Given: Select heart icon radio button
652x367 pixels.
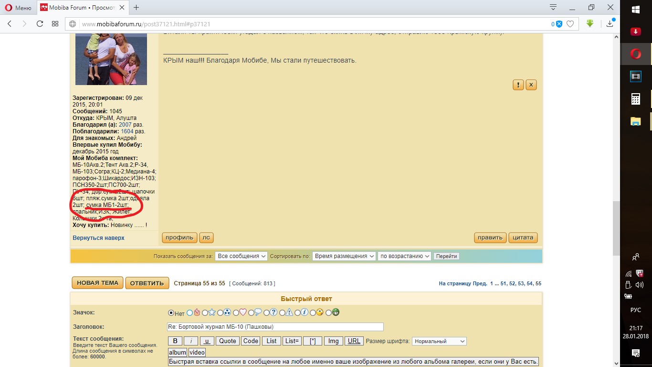Looking at the screenshot, I should (x=236, y=313).
